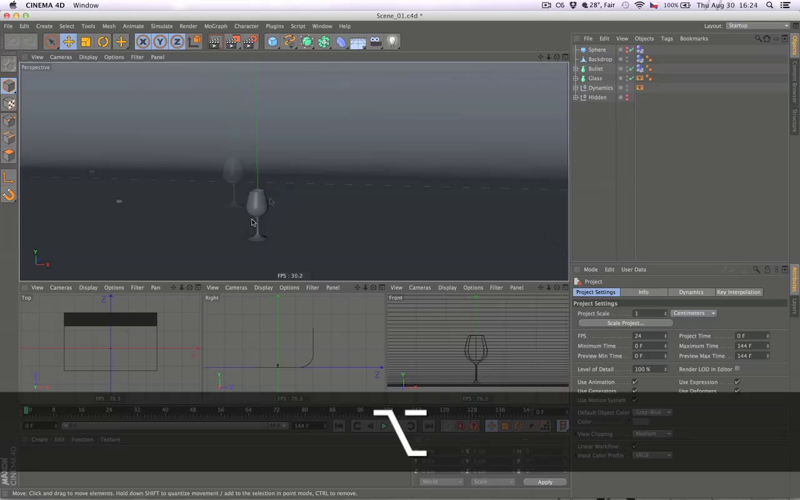Search the Attribute Manager

[x=756, y=269]
